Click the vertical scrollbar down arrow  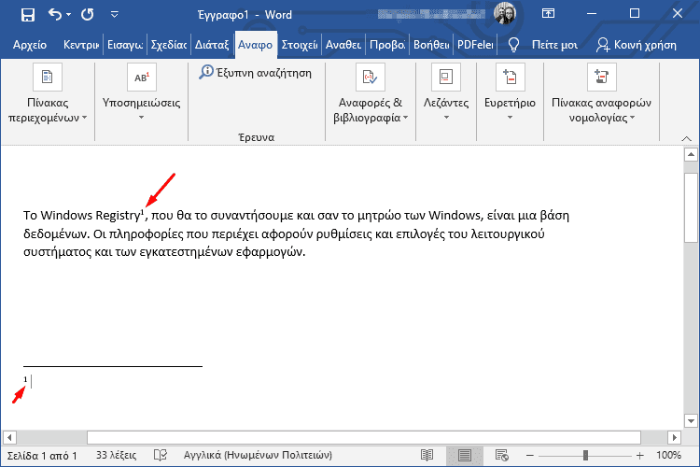[691, 421]
